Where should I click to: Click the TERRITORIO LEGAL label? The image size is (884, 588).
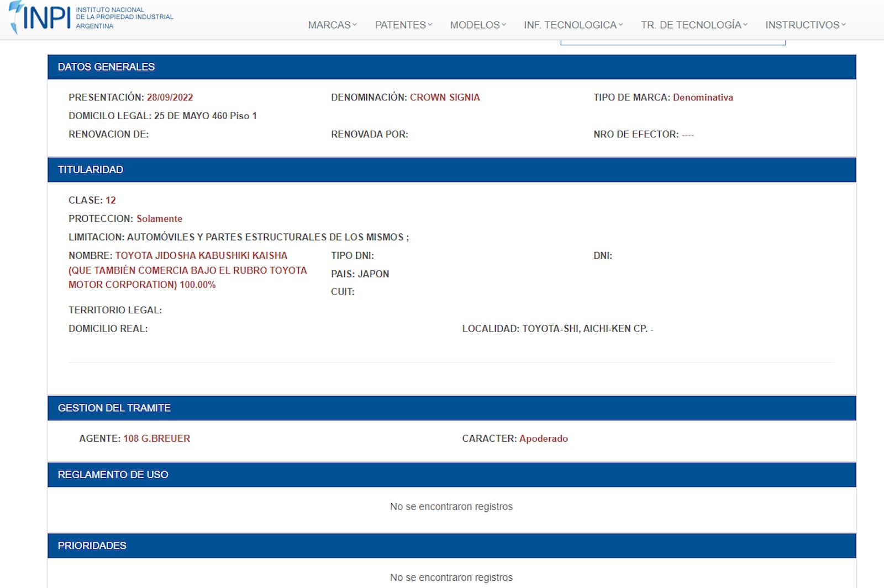click(x=115, y=310)
